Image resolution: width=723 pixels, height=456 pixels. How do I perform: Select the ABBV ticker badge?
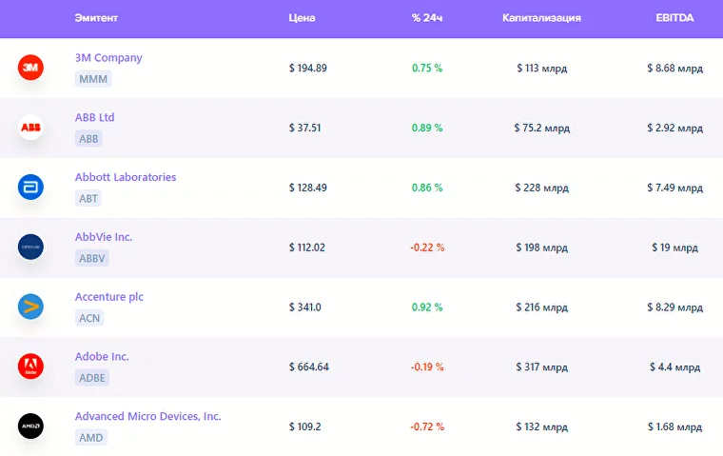pyautogui.click(x=92, y=258)
